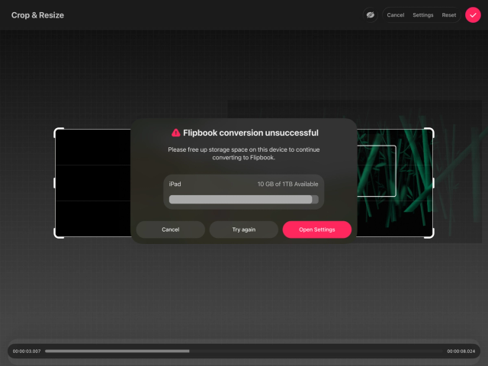The width and height of the screenshot is (488, 366).
Task: Click the Try again button
Action: coord(244,230)
